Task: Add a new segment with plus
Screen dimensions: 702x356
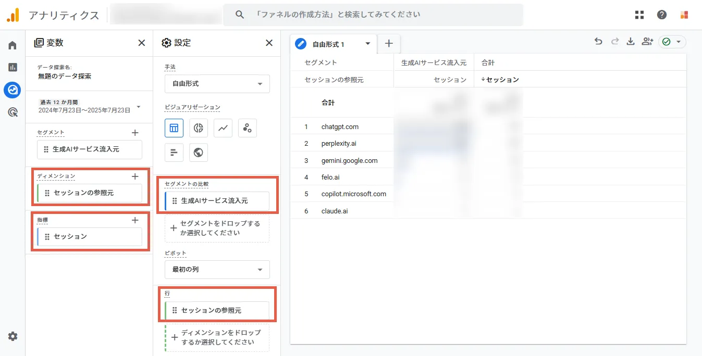Action: 135,133
